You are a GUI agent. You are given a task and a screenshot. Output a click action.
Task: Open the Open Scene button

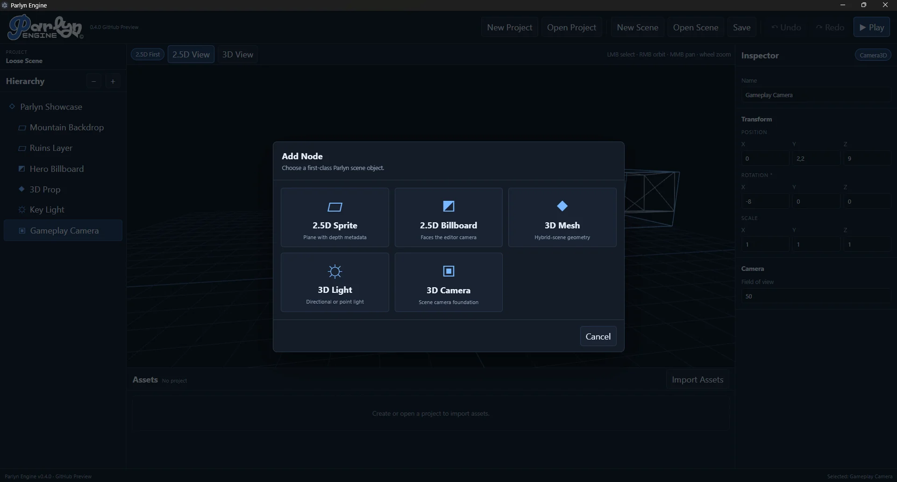tap(696, 27)
